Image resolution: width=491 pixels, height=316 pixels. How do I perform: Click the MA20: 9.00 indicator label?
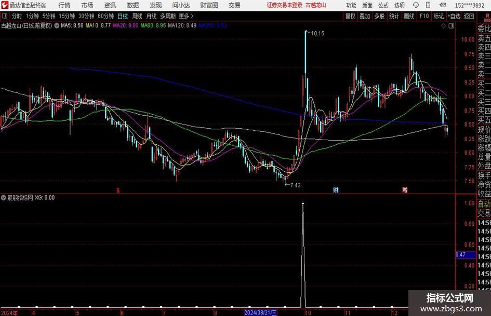(125, 25)
